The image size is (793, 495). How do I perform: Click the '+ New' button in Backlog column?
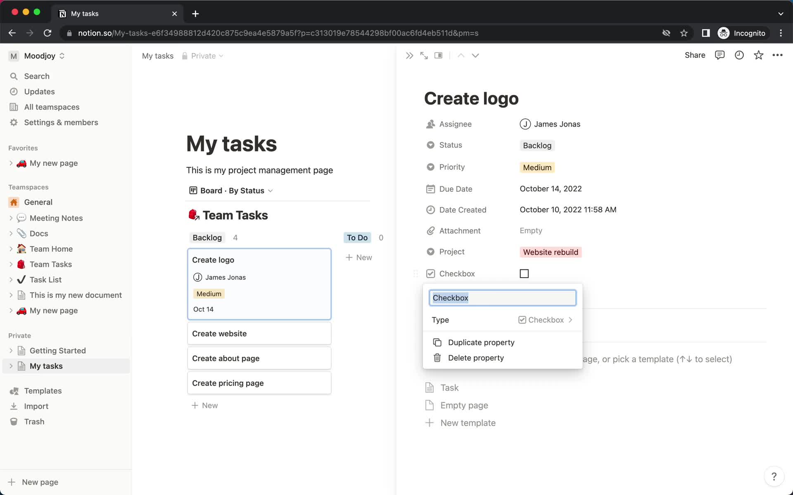204,405
